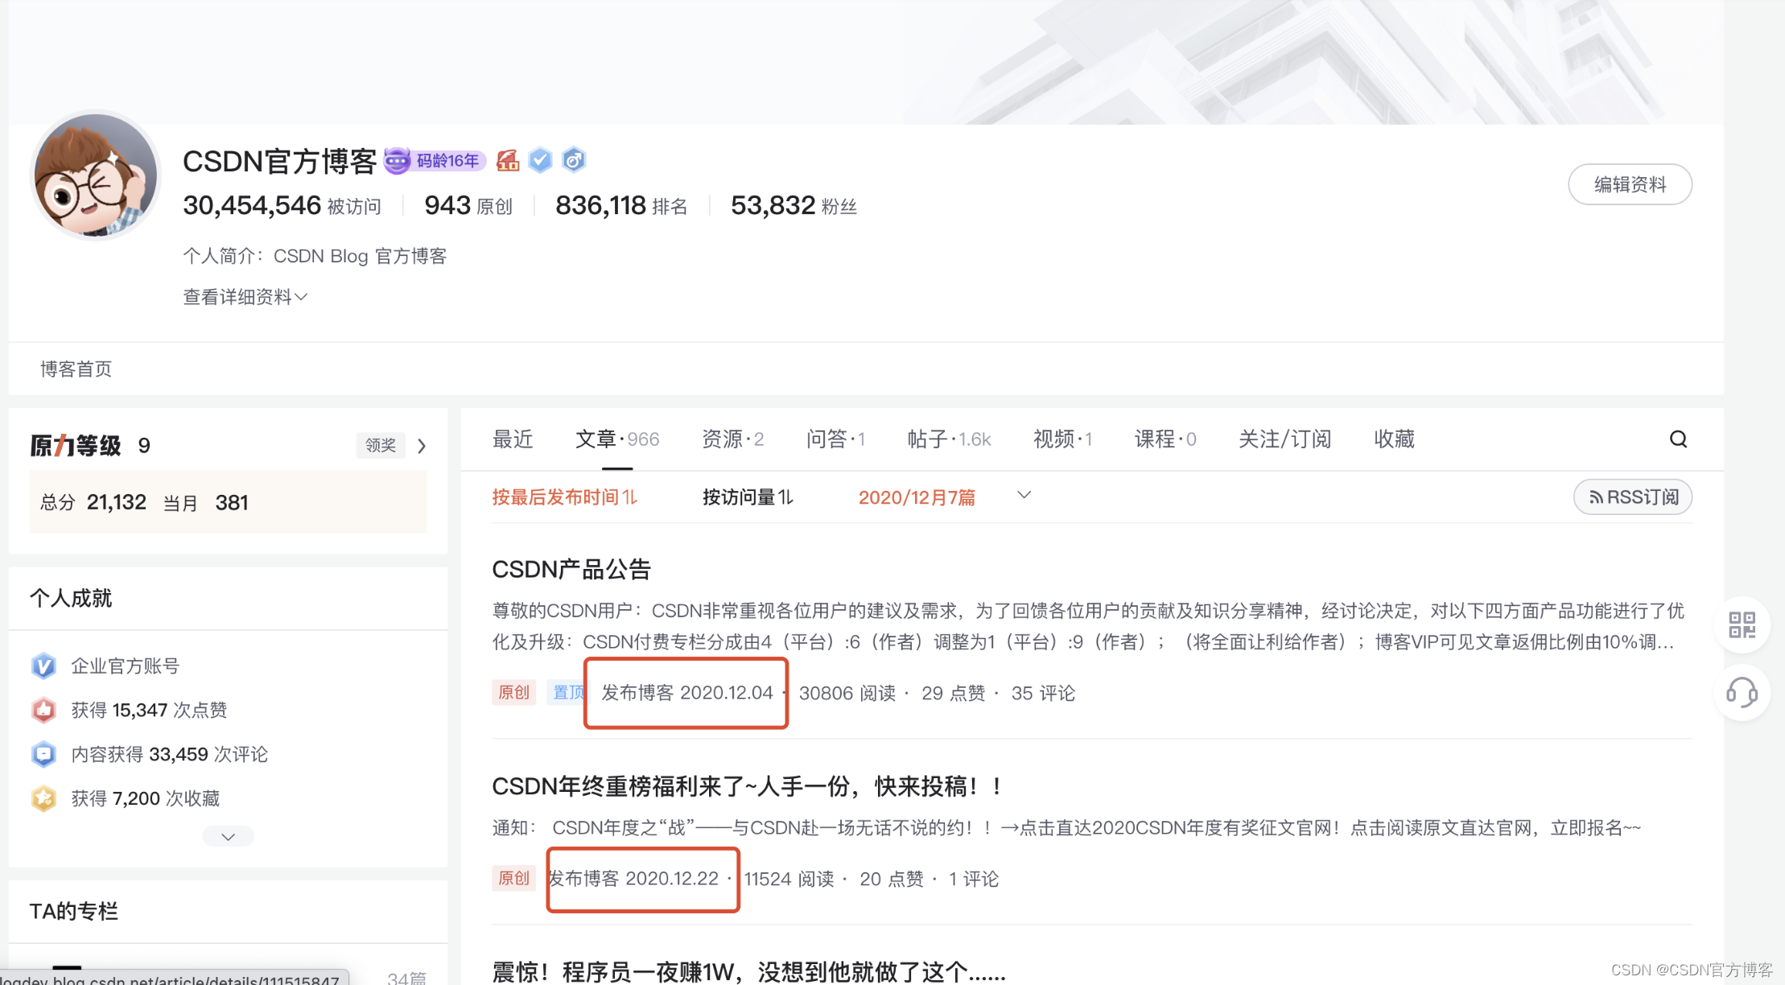Open the 原力等级 details arrow
Image resolution: width=1785 pixels, height=985 pixels.
[422, 446]
